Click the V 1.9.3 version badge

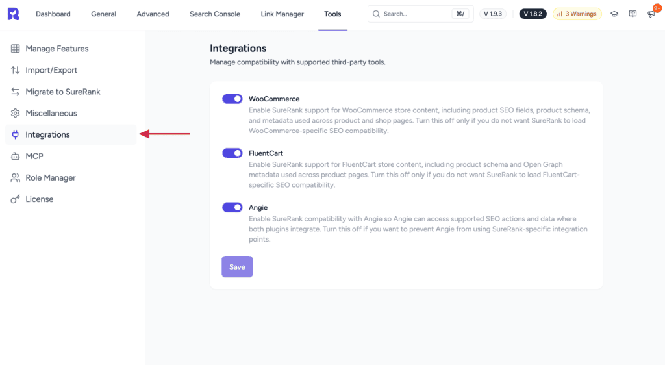click(x=493, y=14)
